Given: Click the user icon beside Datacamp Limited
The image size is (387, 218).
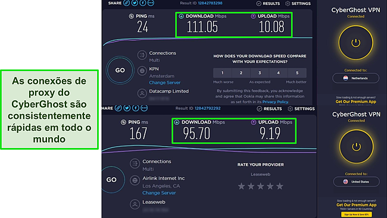Looking at the screenshot, I should pos(142,93).
